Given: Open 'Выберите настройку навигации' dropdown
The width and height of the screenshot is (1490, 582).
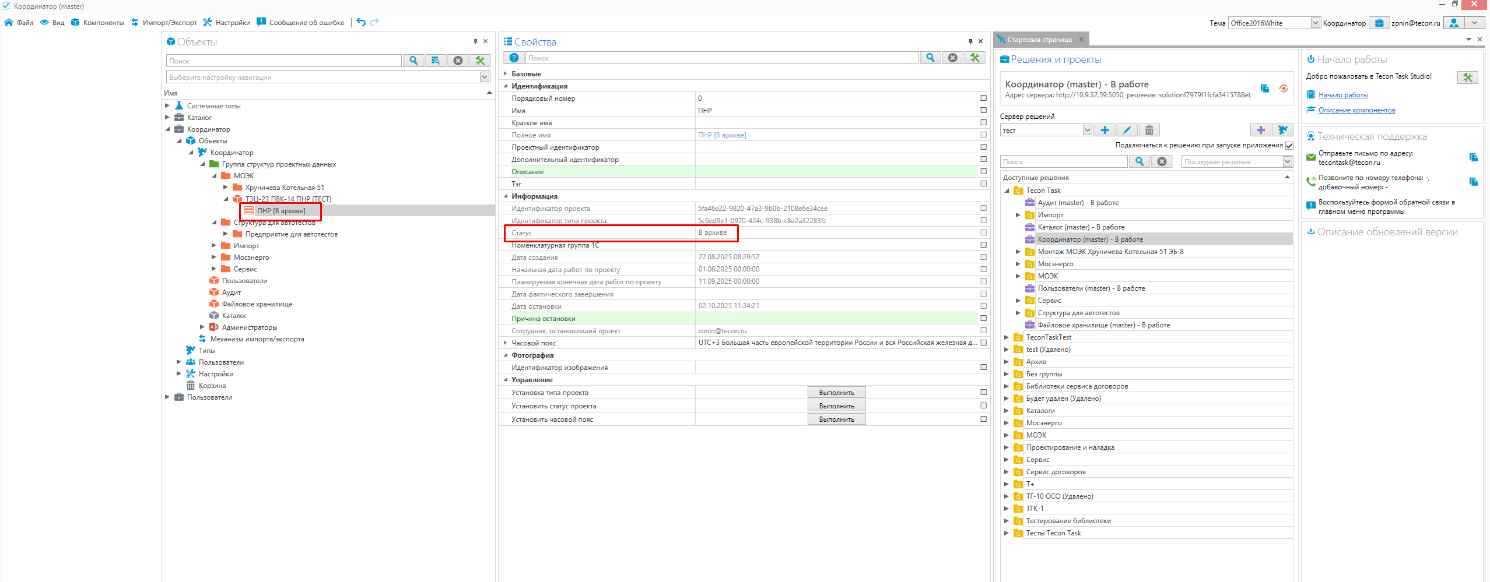Looking at the screenshot, I should (x=484, y=77).
